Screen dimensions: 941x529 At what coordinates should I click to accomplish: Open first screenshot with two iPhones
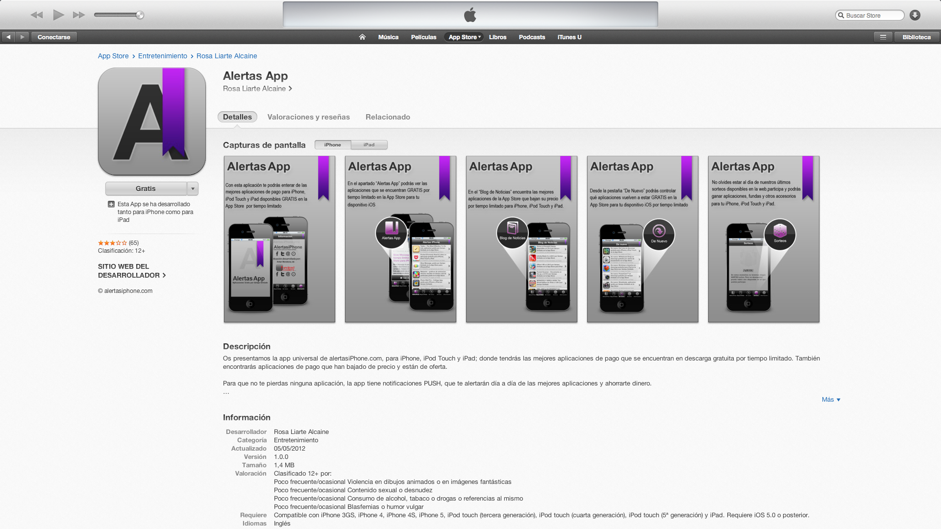(x=279, y=239)
